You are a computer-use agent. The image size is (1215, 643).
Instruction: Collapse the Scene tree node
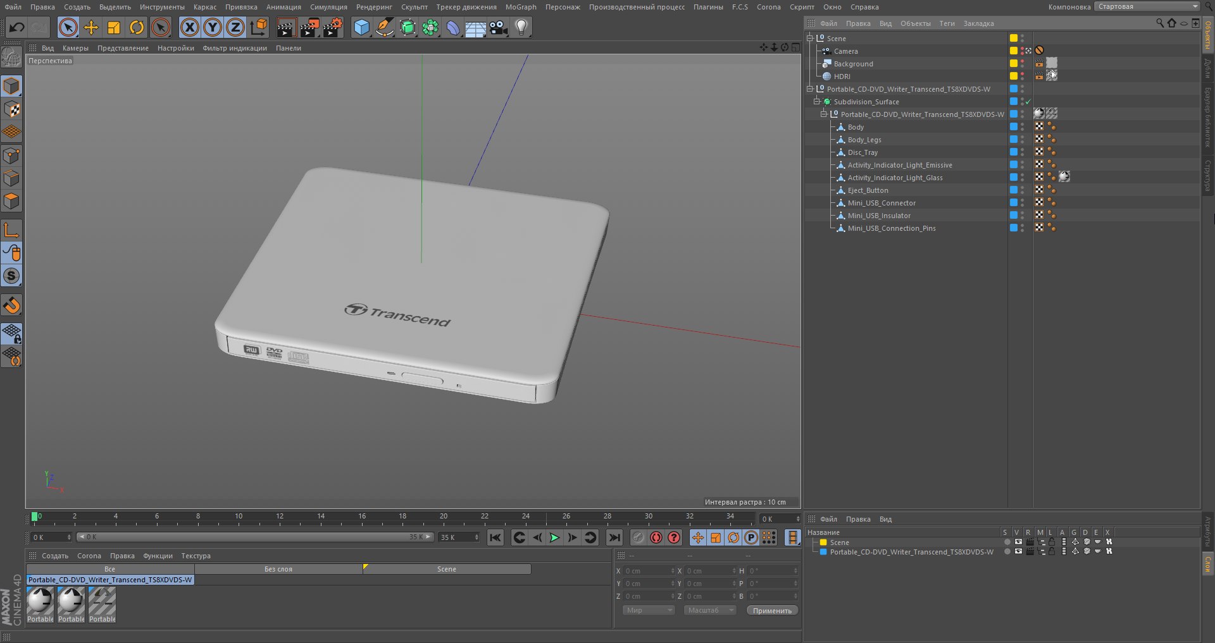click(x=809, y=38)
